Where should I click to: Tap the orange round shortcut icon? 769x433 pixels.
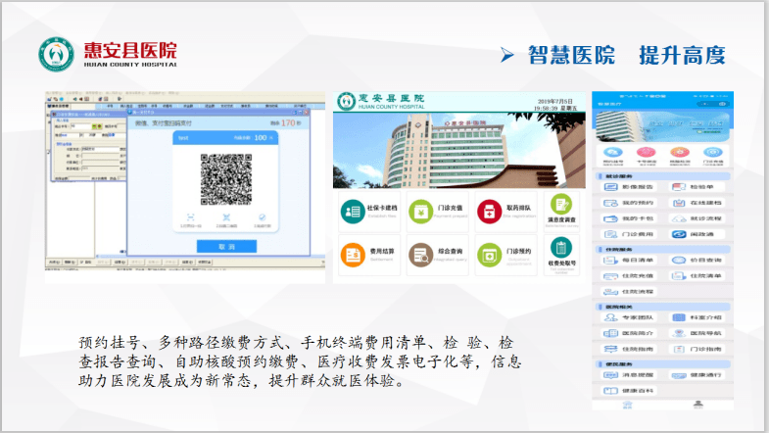(680, 152)
